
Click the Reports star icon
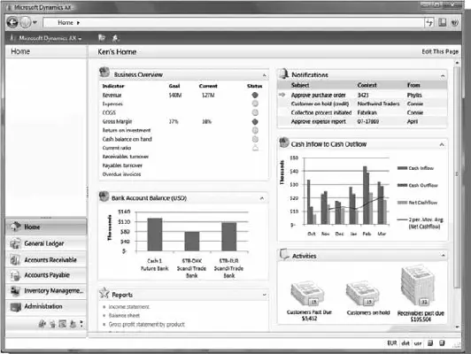[104, 293]
